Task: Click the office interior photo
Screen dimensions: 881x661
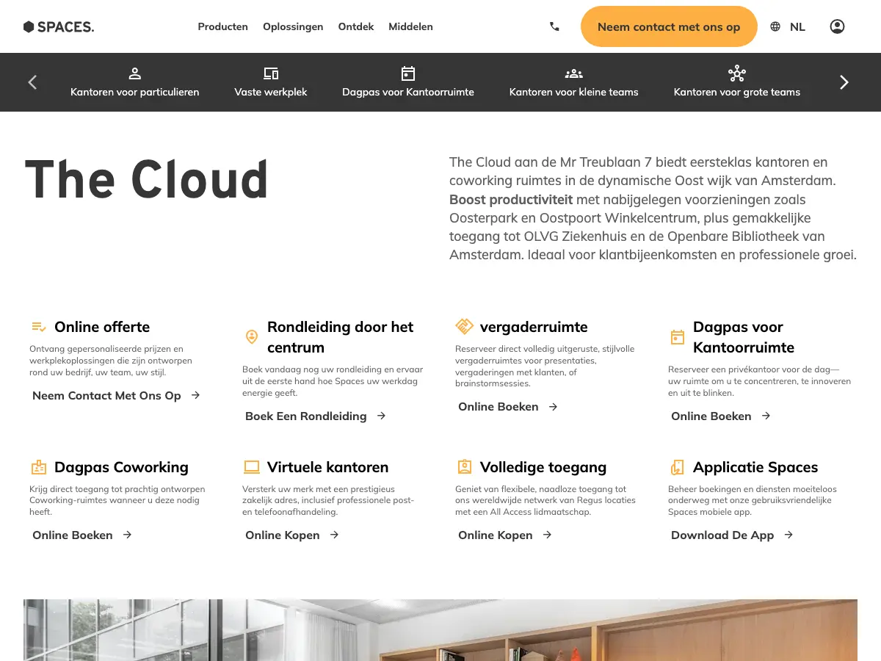Action: click(x=440, y=630)
